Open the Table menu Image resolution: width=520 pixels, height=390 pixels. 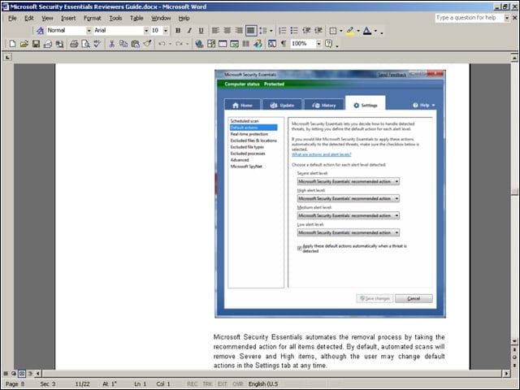[136, 18]
